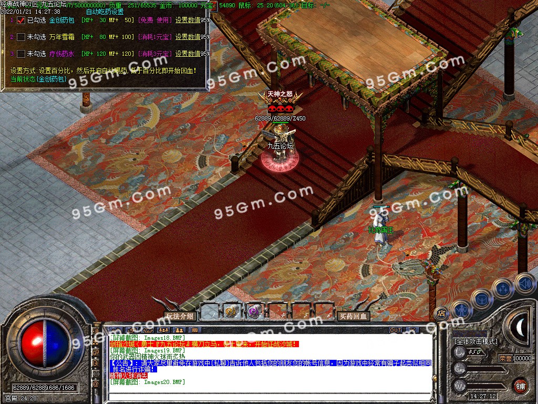538x404 pixels.
Task: Click the 买药回血 buy potion button
Action: (x=354, y=316)
